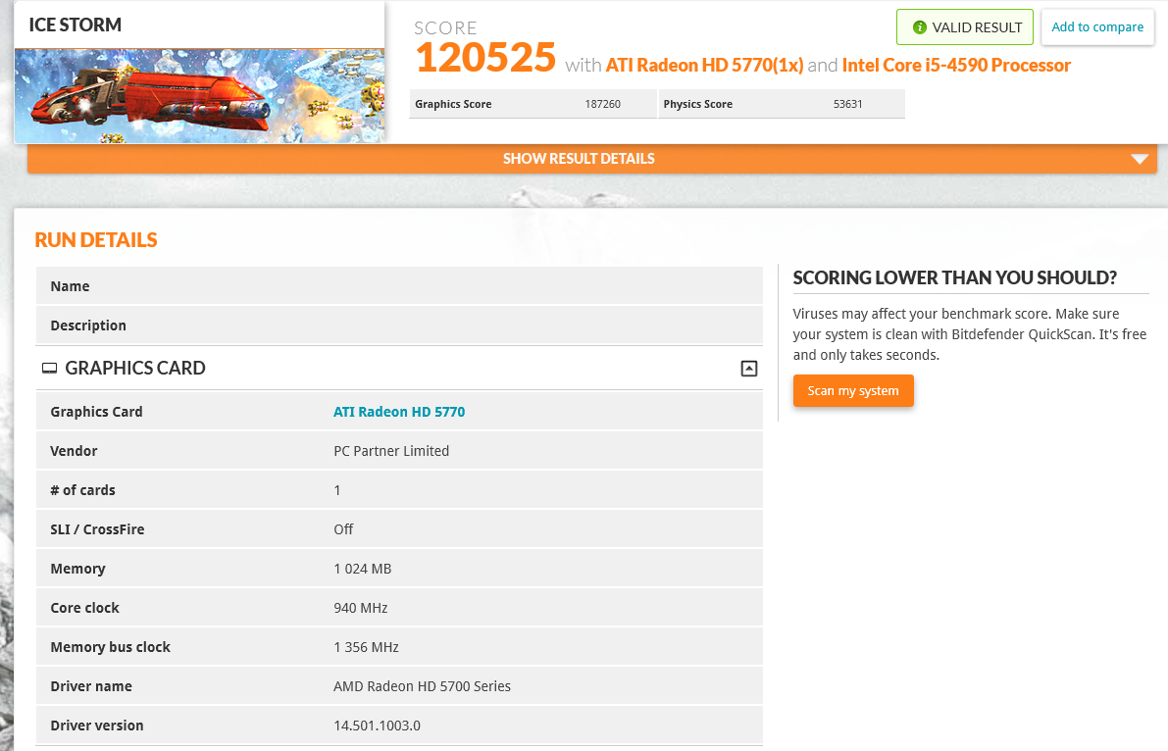Select SLI / CrossFire value Off
The image size is (1168, 751).
(x=343, y=529)
